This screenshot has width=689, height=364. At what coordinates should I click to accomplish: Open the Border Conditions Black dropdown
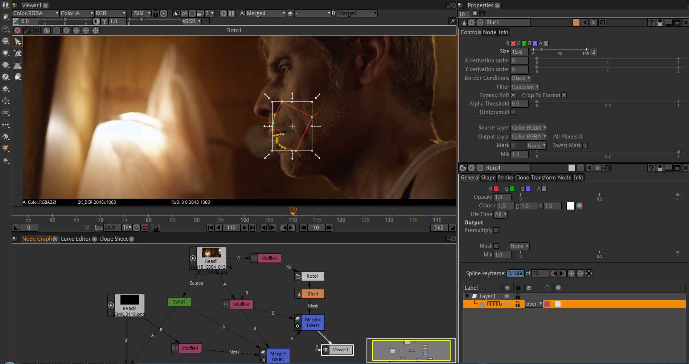click(521, 78)
